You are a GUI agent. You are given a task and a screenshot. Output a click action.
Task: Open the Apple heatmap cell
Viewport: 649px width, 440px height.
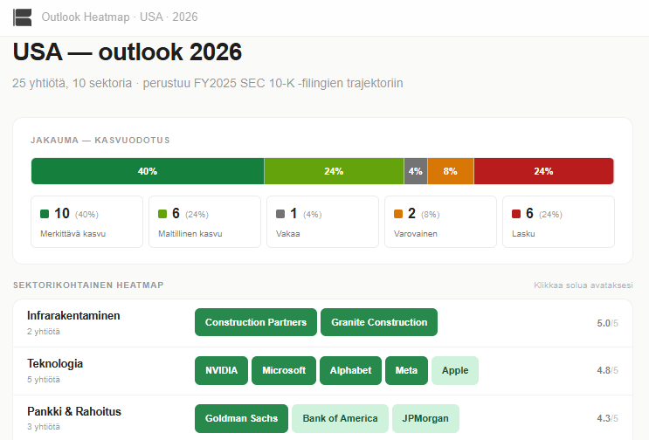[455, 370]
